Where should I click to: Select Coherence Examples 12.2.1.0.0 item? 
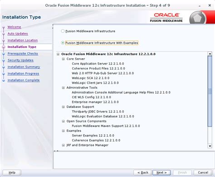[96, 141]
